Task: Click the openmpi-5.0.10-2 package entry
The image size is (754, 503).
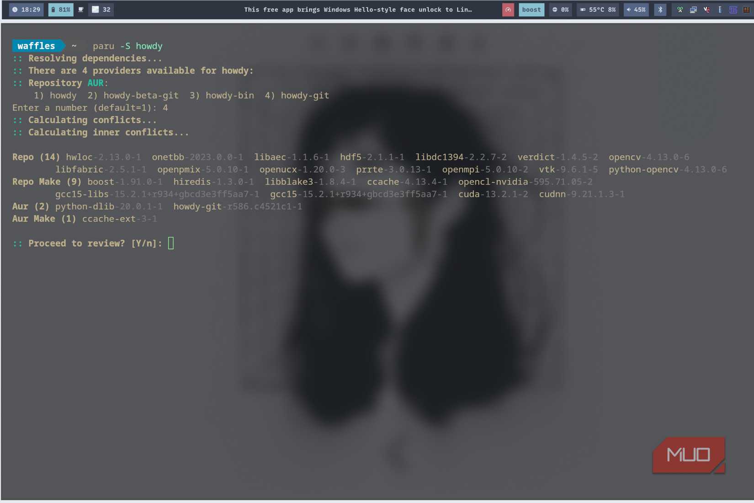Action: 485,170
